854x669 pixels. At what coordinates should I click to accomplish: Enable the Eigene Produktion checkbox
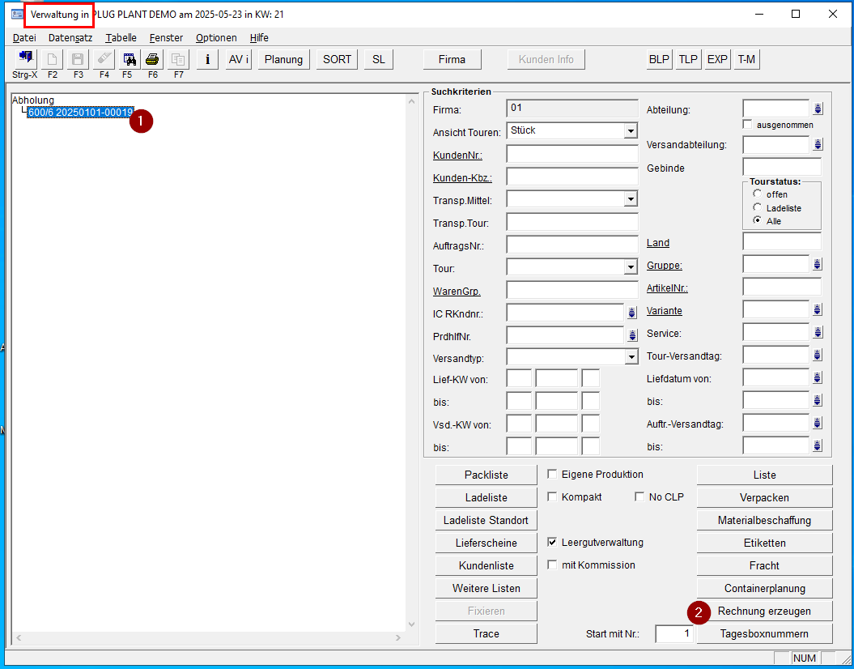click(x=553, y=475)
